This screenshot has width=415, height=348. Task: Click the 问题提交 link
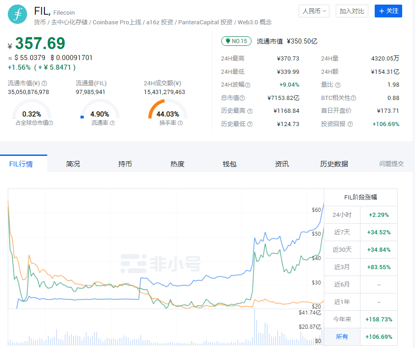[x=392, y=164]
